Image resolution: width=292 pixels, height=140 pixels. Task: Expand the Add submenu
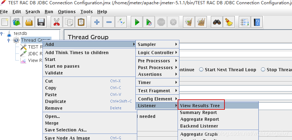click(89, 45)
